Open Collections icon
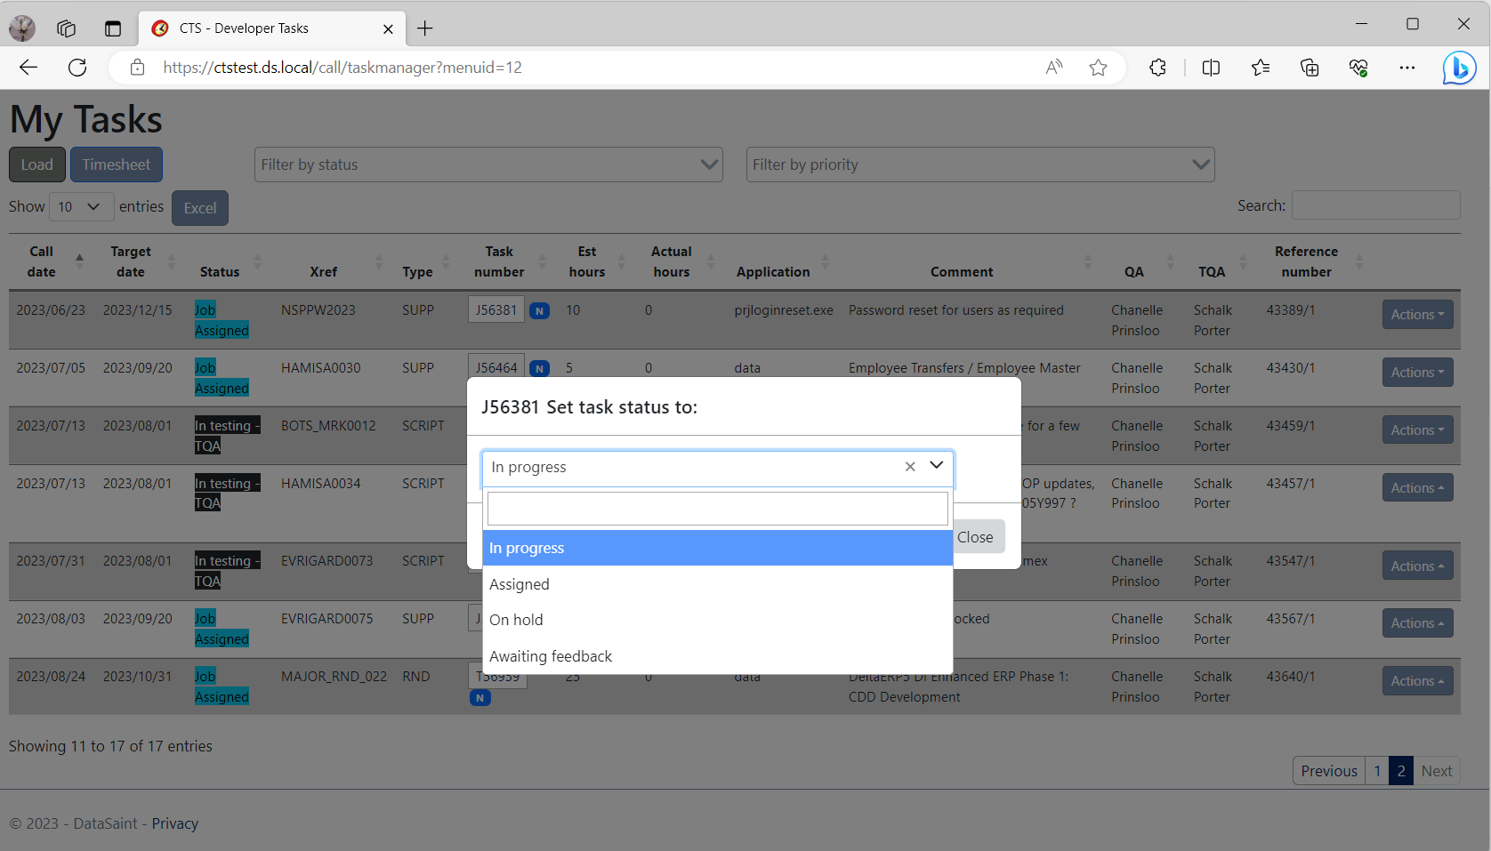 (1310, 68)
